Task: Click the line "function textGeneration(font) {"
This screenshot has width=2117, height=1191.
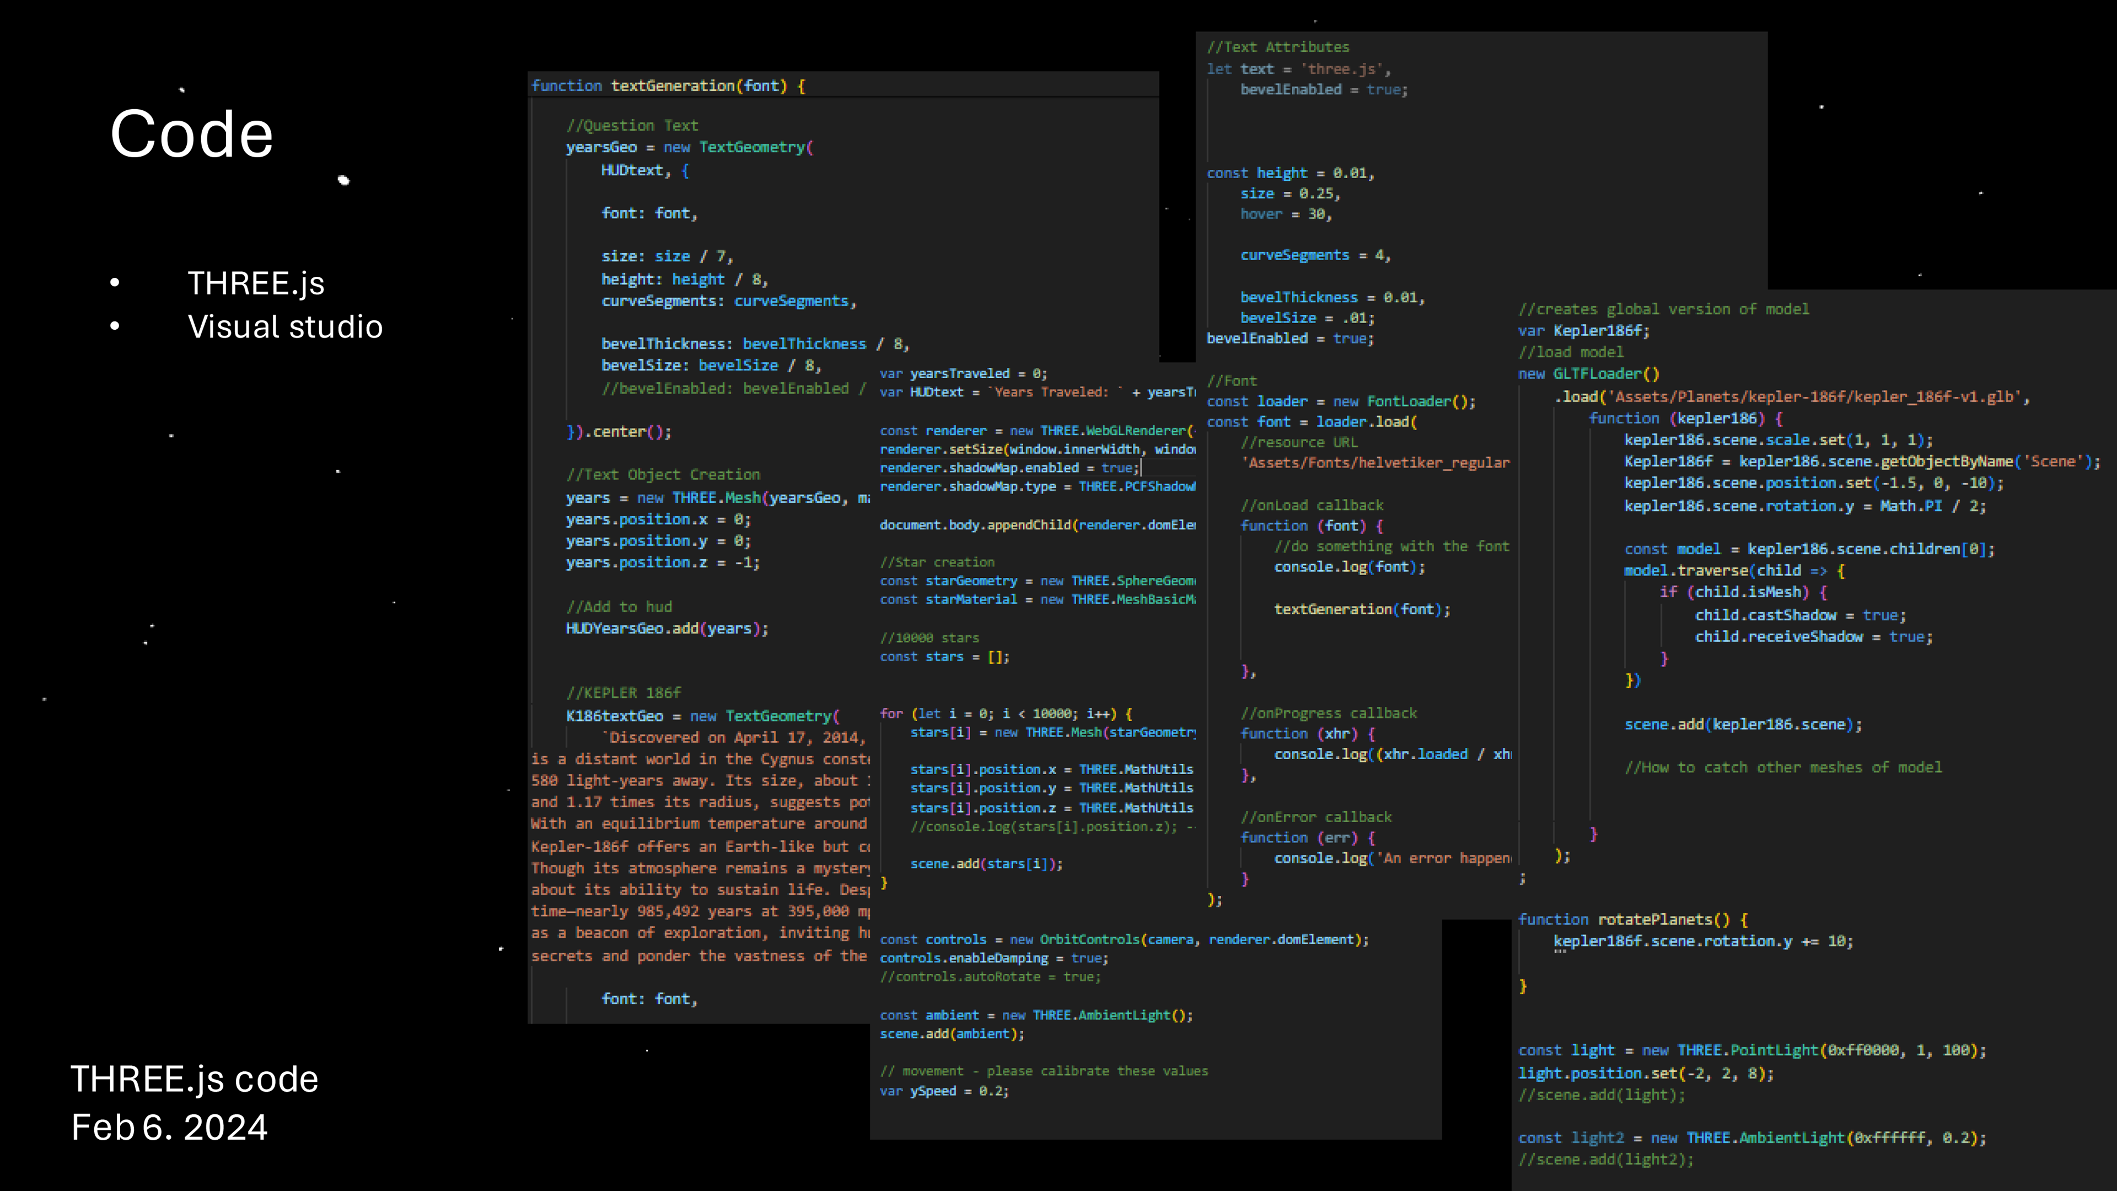Action: coord(668,85)
